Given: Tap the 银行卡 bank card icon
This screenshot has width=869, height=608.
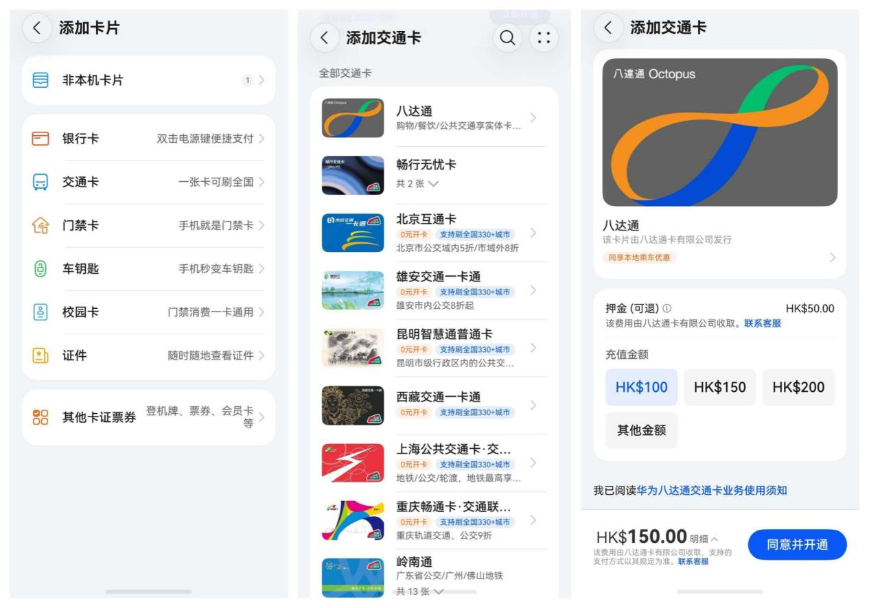Looking at the screenshot, I should click(41, 139).
